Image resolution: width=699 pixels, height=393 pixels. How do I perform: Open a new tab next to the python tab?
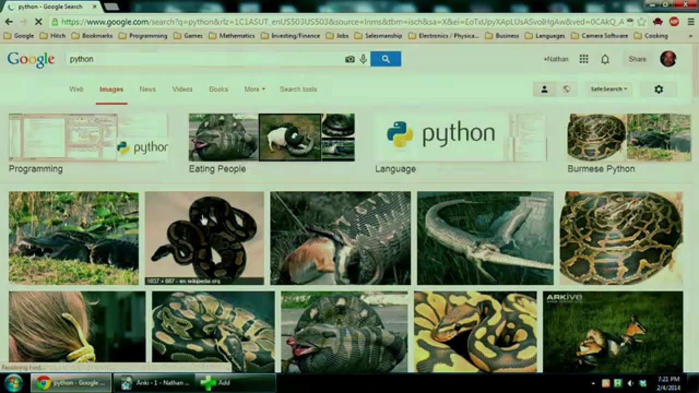(x=111, y=7)
